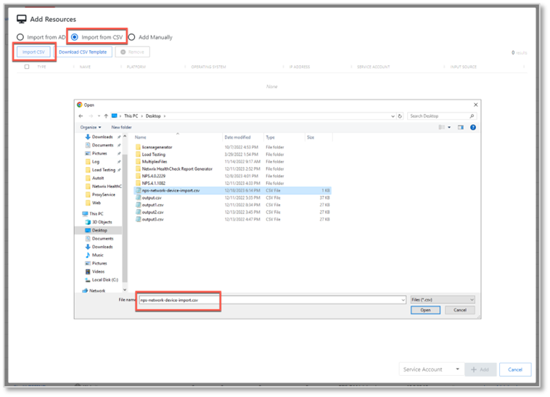Viewport: 550px width, 397px height.
Task: Click the refresh icon beside address bar
Action: [x=401, y=116]
